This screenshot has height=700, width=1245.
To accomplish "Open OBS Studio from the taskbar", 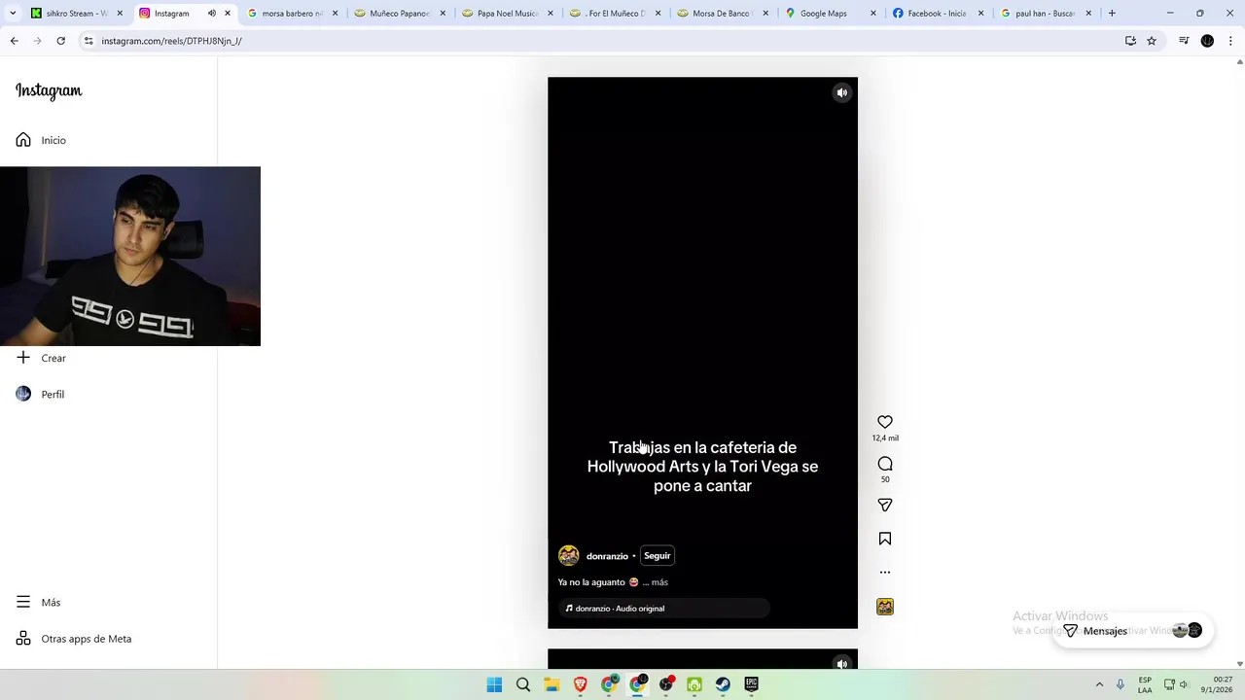I will point(665,684).
